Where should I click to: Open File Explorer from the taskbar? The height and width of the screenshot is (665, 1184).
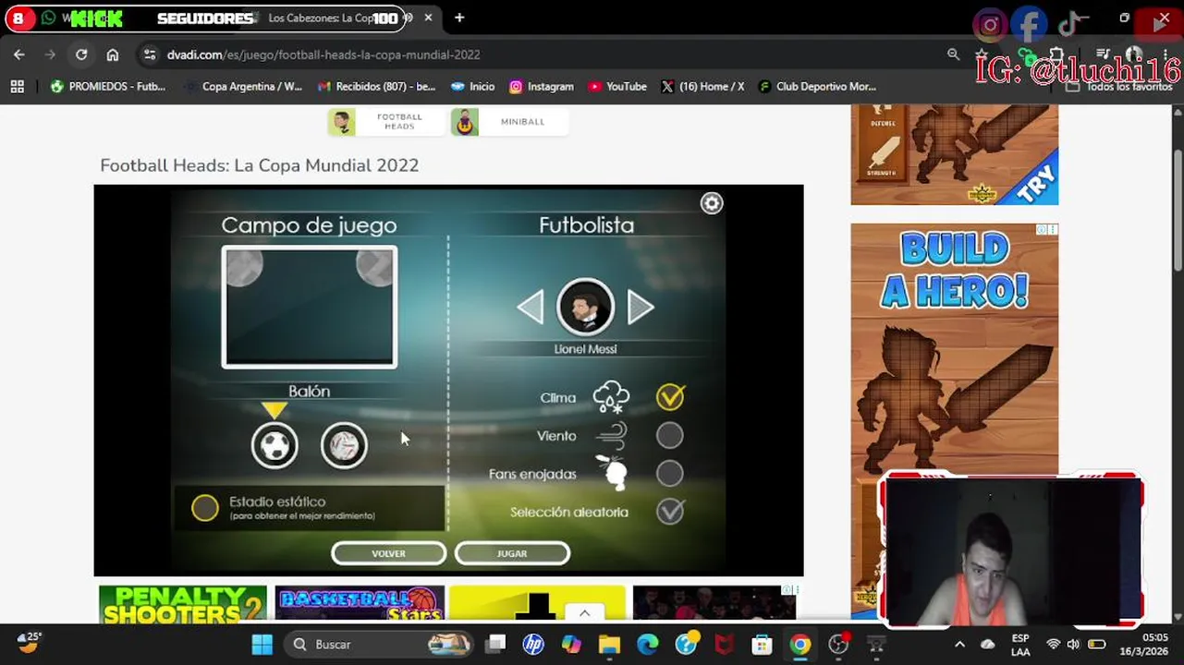(609, 644)
